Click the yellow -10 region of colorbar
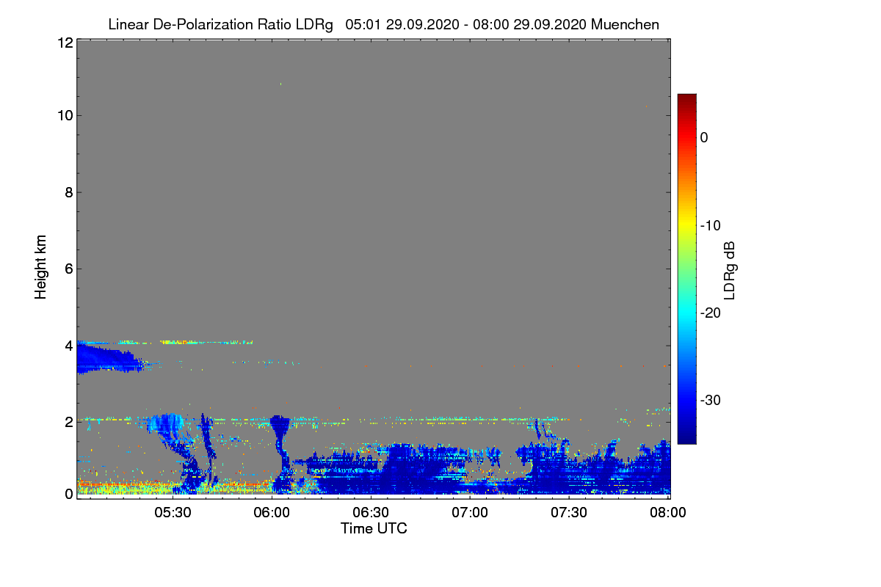The height and width of the screenshot is (587, 881). (x=686, y=225)
